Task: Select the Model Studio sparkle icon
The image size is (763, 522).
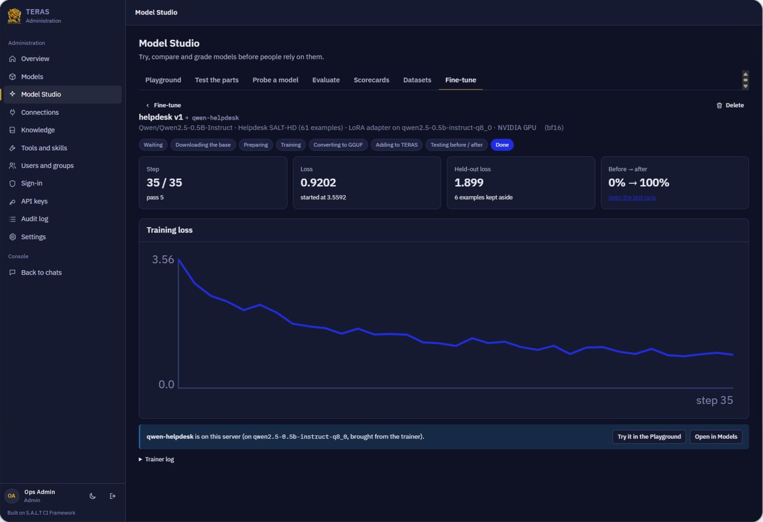Action: coord(13,94)
